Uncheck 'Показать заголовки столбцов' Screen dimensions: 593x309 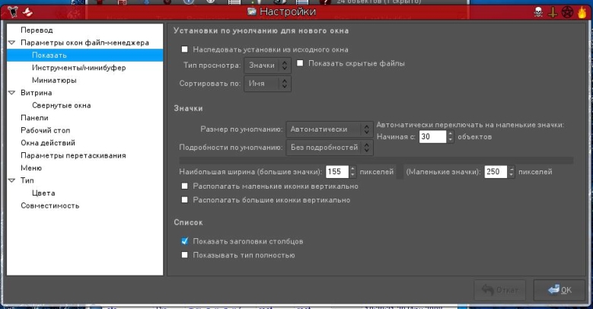184,241
